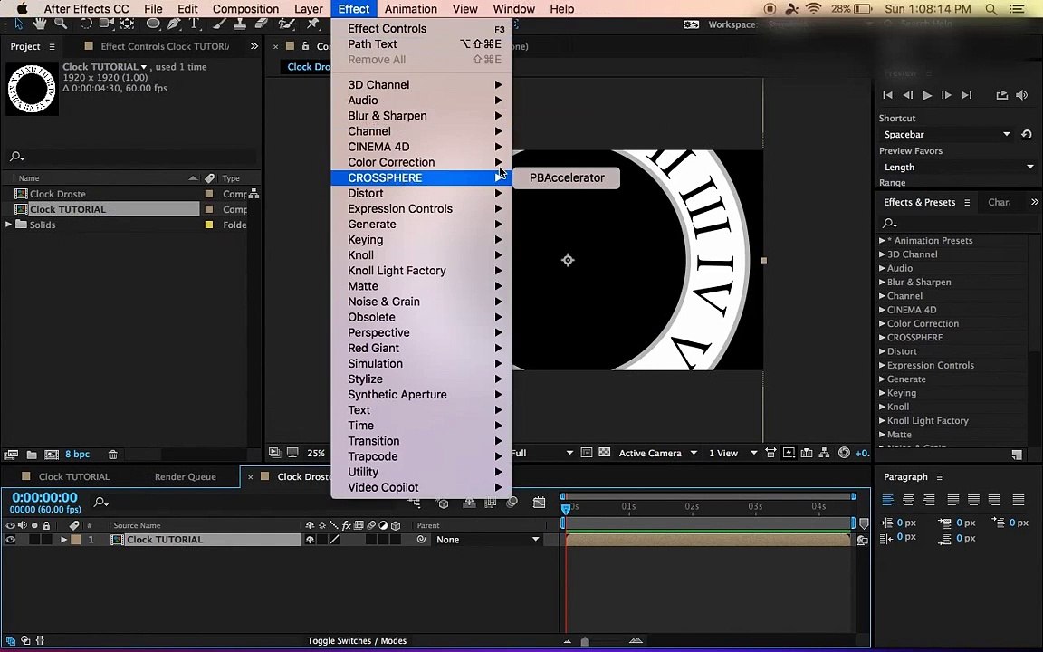This screenshot has width=1043, height=652.
Task: Click the composition flowchart icon in viewer
Action: pyautogui.click(x=824, y=453)
